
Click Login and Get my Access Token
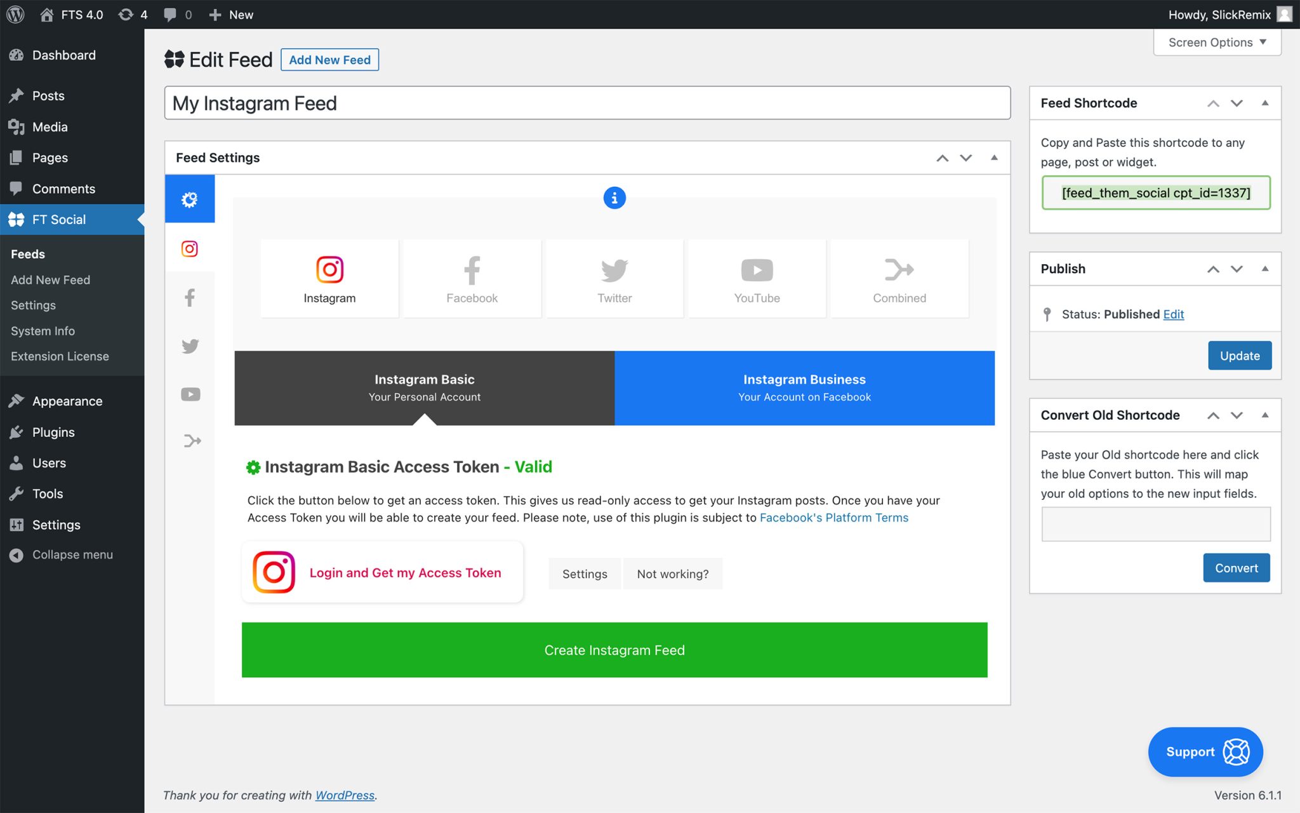coord(382,572)
